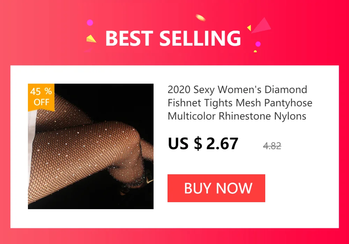Click the red gradient banner background

point(45,33)
